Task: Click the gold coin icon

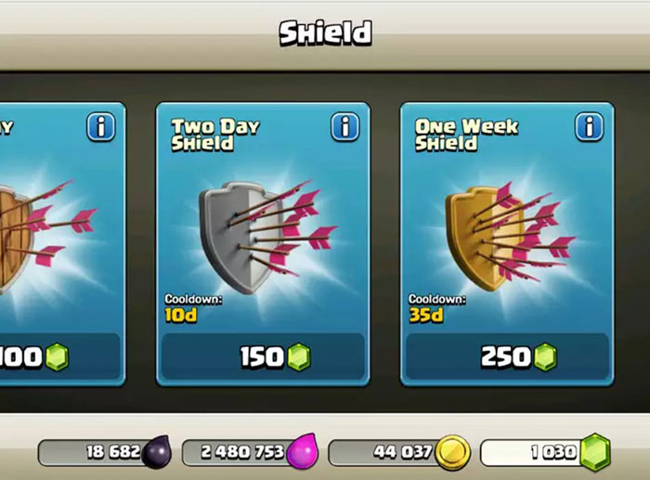Action: click(x=453, y=452)
